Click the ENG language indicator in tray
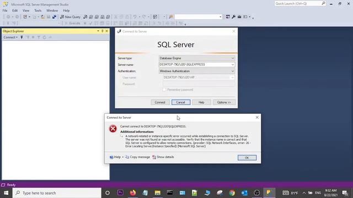 point(318,193)
